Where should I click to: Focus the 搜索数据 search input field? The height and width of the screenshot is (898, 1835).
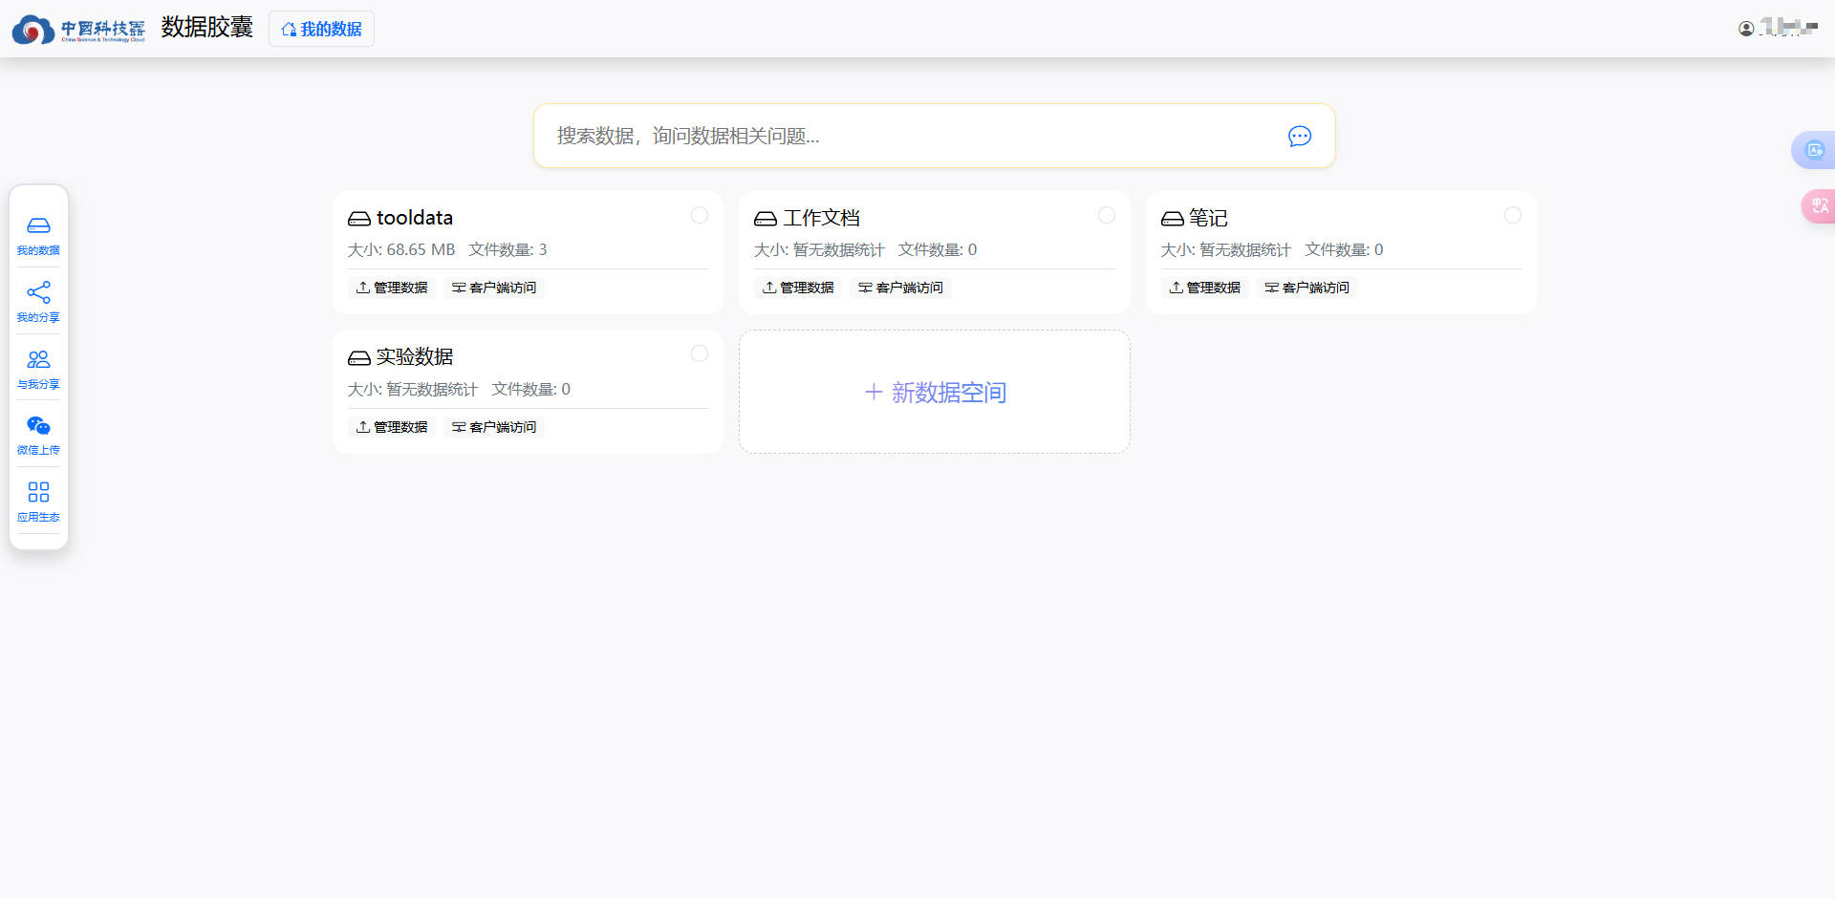pyautogui.click(x=908, y=137)
